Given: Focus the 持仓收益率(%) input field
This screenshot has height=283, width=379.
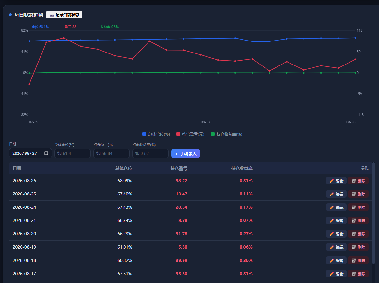Looking at the screenshot, I should [150, 153].
